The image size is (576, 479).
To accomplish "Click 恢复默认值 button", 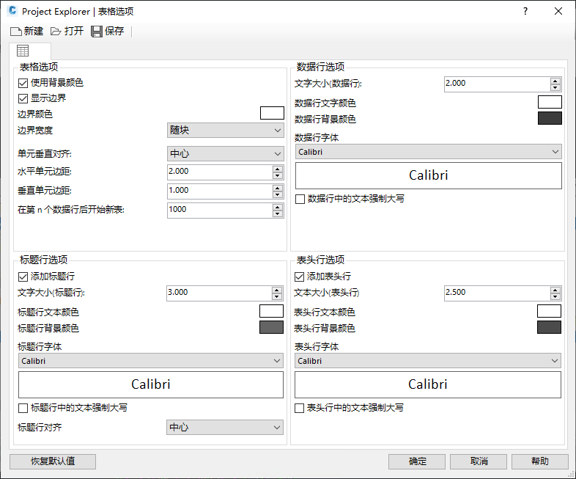I will pyautogui.click(x=53, y=461).
